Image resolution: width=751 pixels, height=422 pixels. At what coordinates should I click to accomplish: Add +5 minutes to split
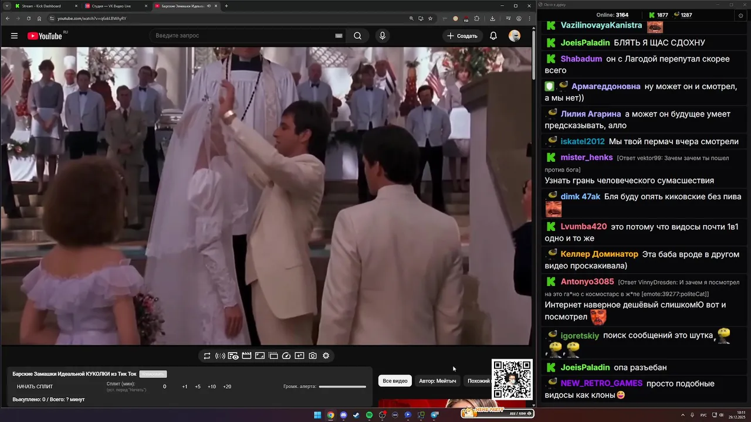[198, 387]
